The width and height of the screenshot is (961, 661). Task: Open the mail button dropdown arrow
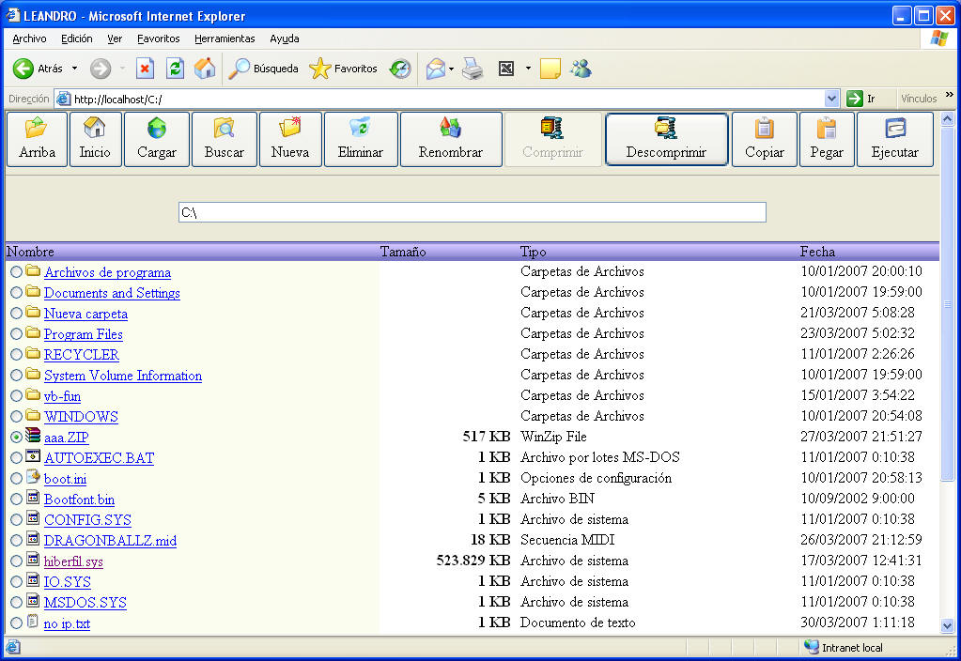pos(452,69)
